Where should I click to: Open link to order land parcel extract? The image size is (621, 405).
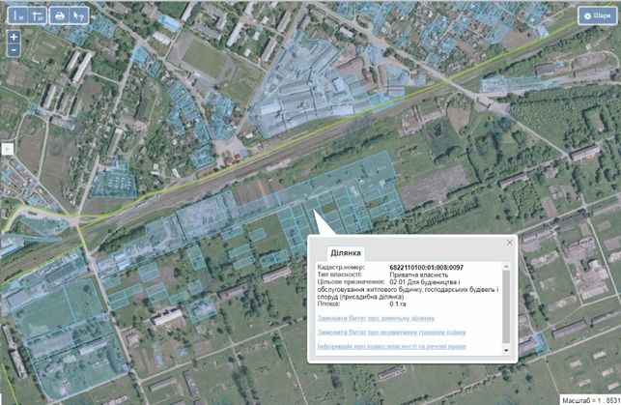(x=376, y=318)
